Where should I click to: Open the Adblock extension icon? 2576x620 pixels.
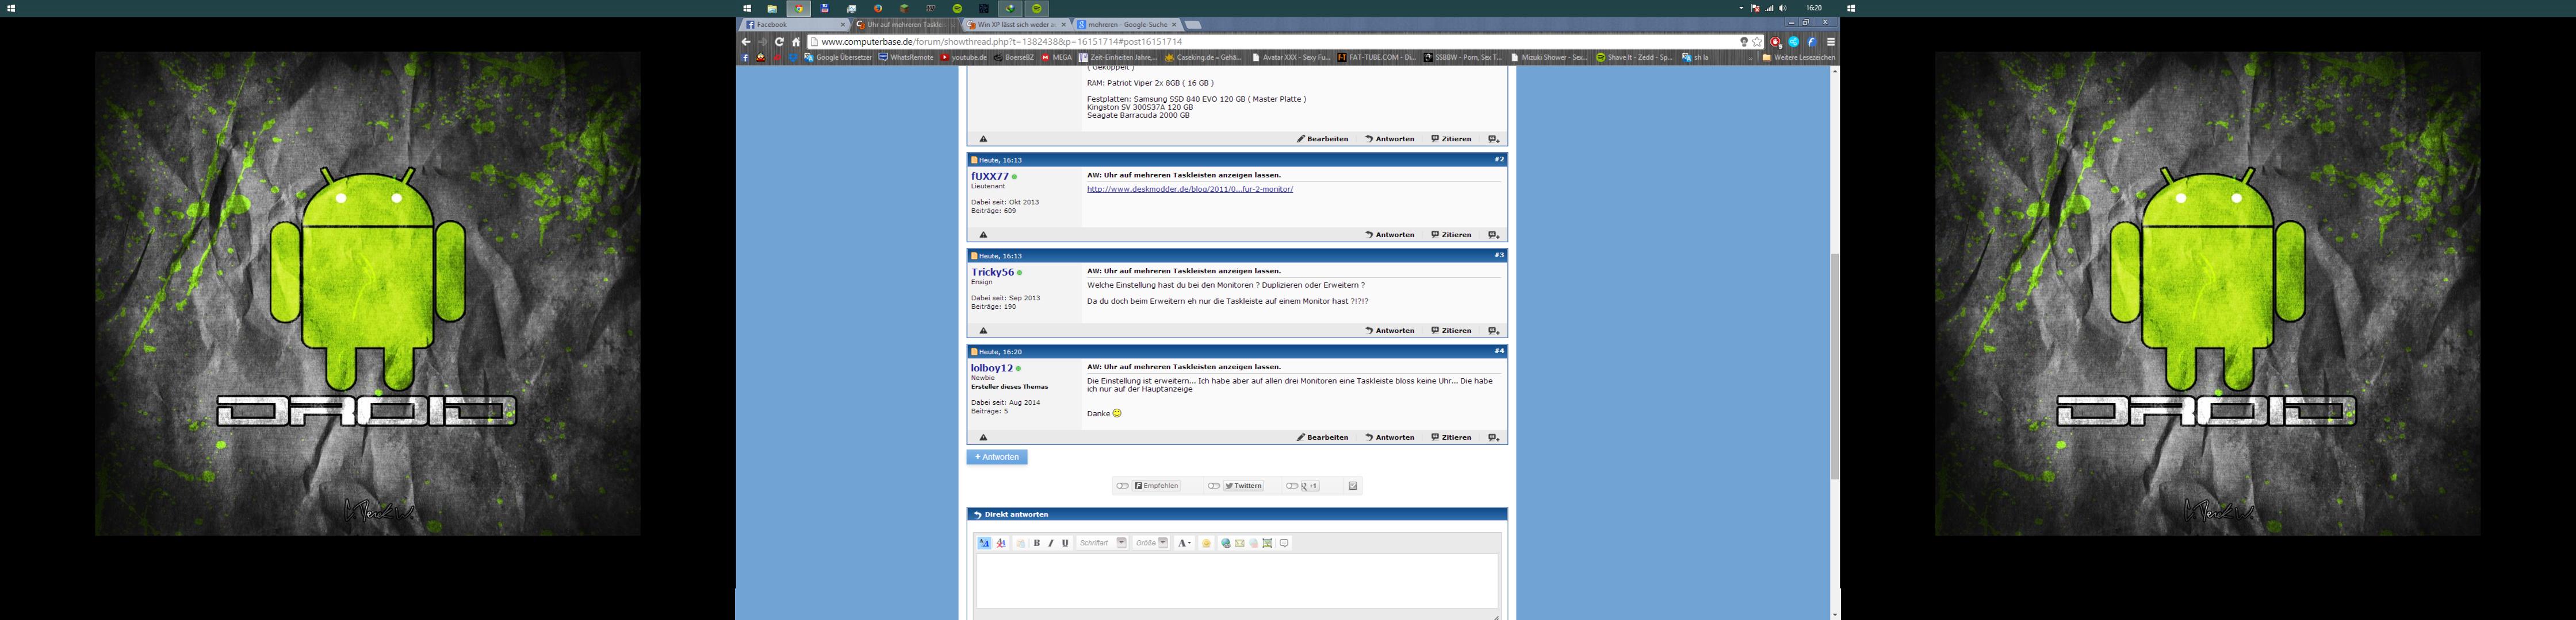1775,42
